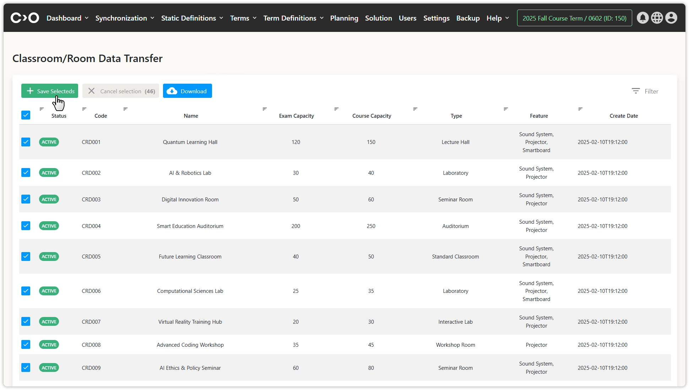Screen dimensions: 689x390
Task: Expand the Synchronization dropdown menu
Action: point(125,18)
